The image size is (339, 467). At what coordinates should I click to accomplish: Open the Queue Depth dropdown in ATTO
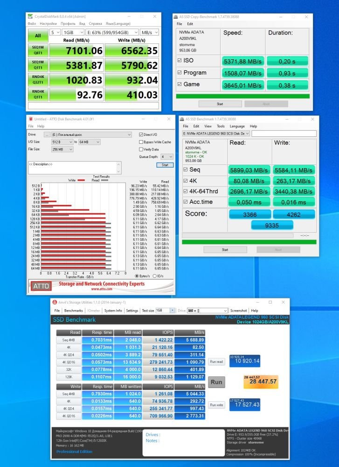point(166,156)
